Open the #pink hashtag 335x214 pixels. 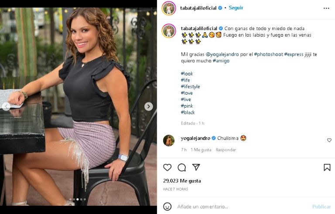pyautogui.click(x=187, y=106)
